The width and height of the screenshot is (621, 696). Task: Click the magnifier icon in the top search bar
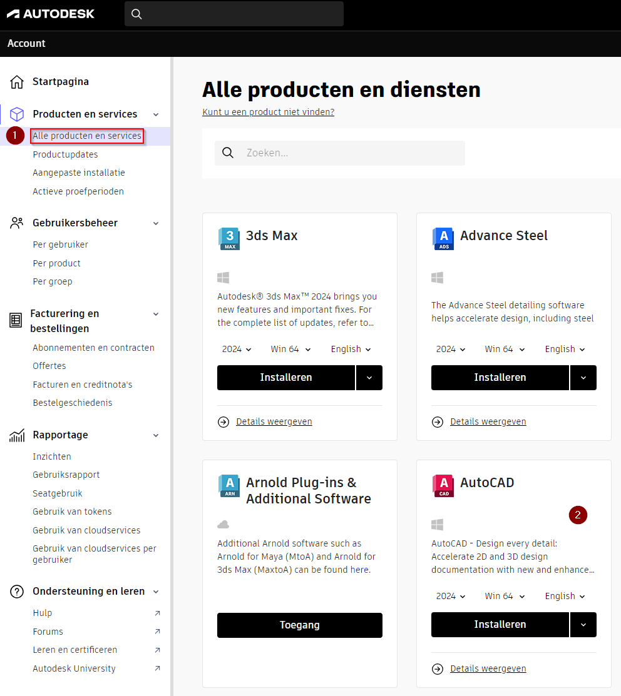click(x=137, y=14)
